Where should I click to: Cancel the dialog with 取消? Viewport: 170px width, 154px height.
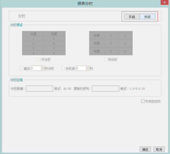(x=159, y=149)
